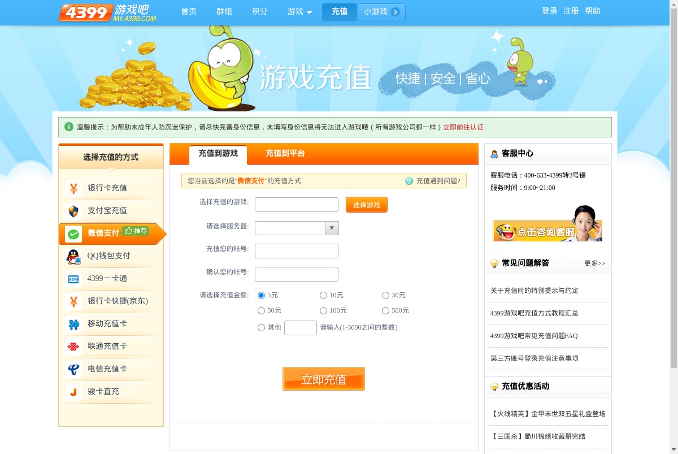The image size is (678, 454).
Task: Open the 充值 navigation tab
Action: (x=340, y=12)
